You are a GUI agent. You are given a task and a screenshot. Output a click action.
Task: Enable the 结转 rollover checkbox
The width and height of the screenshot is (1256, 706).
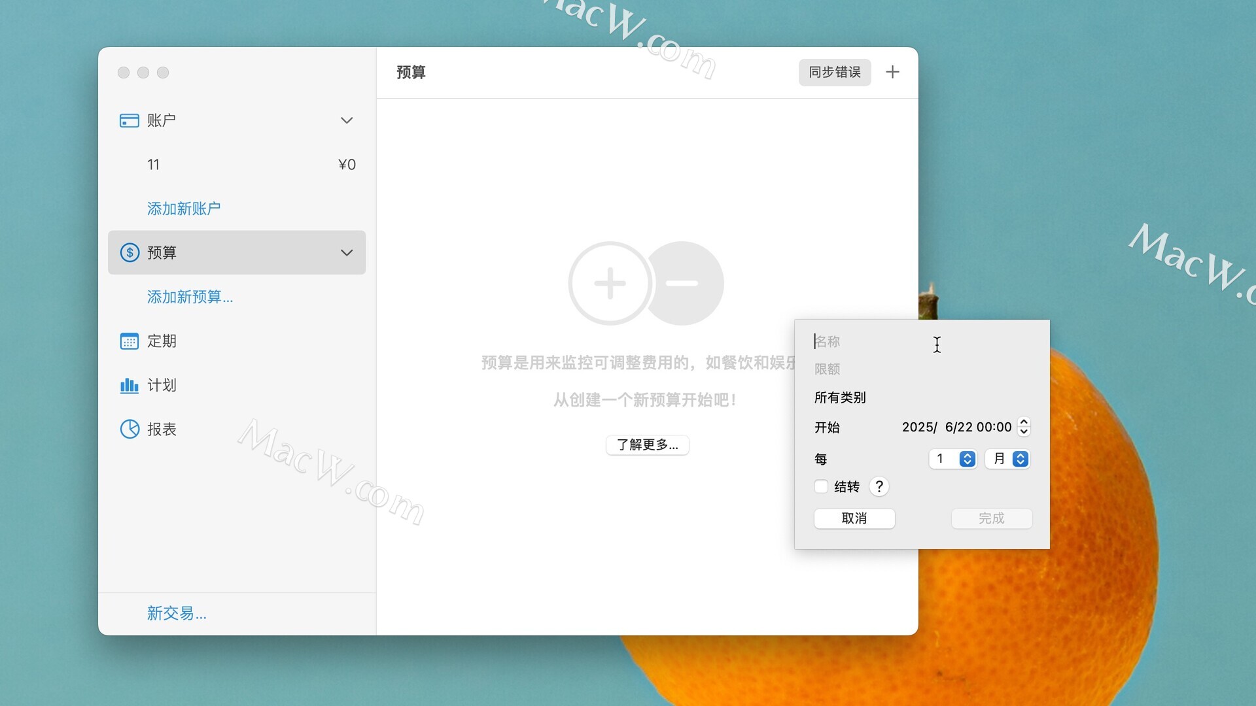[822, 486]
